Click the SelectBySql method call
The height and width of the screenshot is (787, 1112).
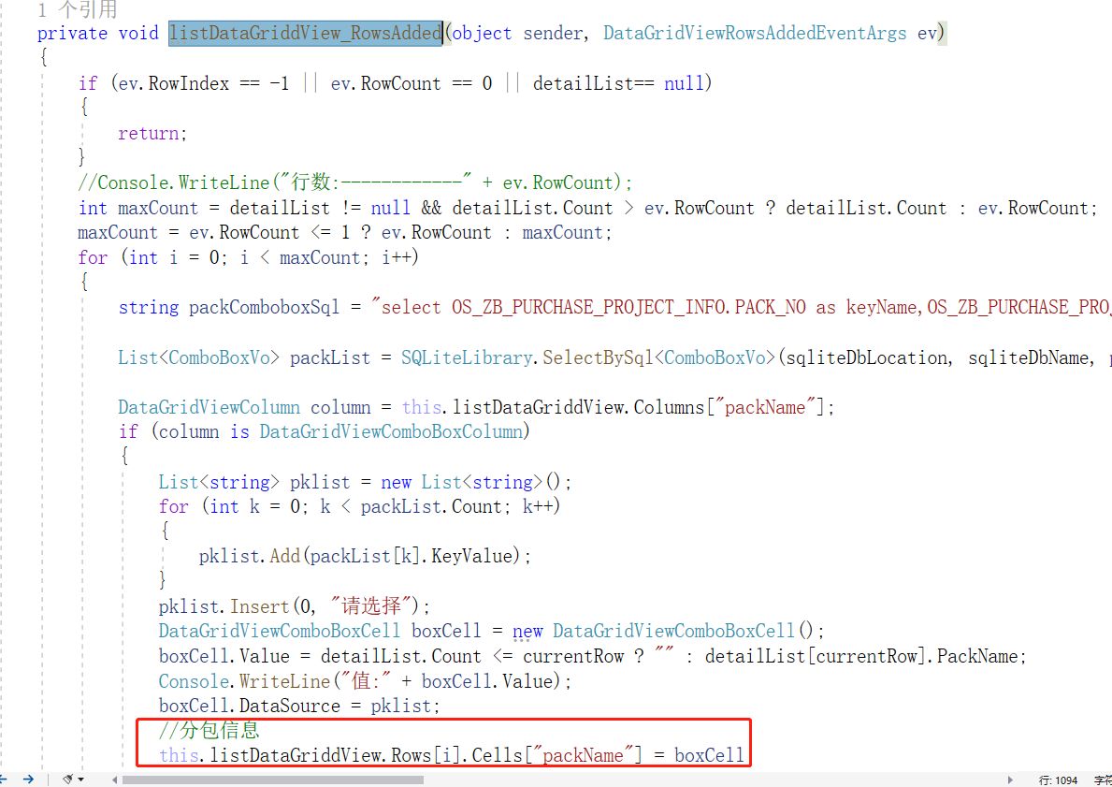pos(599,357)
